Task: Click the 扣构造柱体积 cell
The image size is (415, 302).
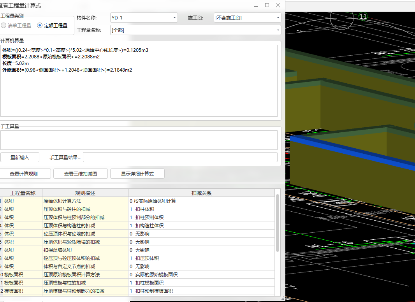Action: pyautogui.click(x=202, y=225)
